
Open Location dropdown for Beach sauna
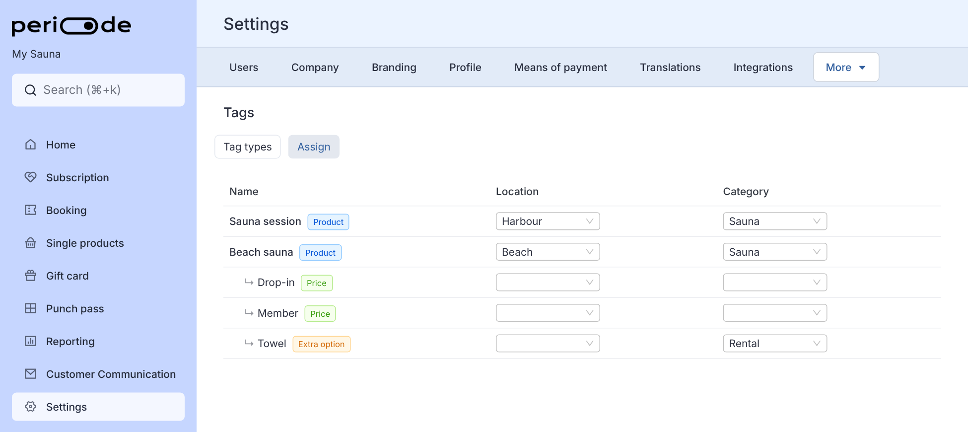[548, 252]
